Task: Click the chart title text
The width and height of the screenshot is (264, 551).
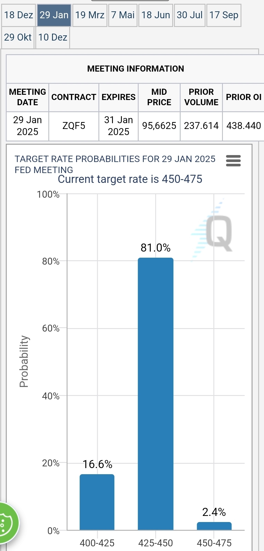Action: 115,164
